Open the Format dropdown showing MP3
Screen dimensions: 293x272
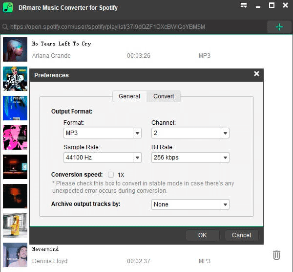click(103, 133)
